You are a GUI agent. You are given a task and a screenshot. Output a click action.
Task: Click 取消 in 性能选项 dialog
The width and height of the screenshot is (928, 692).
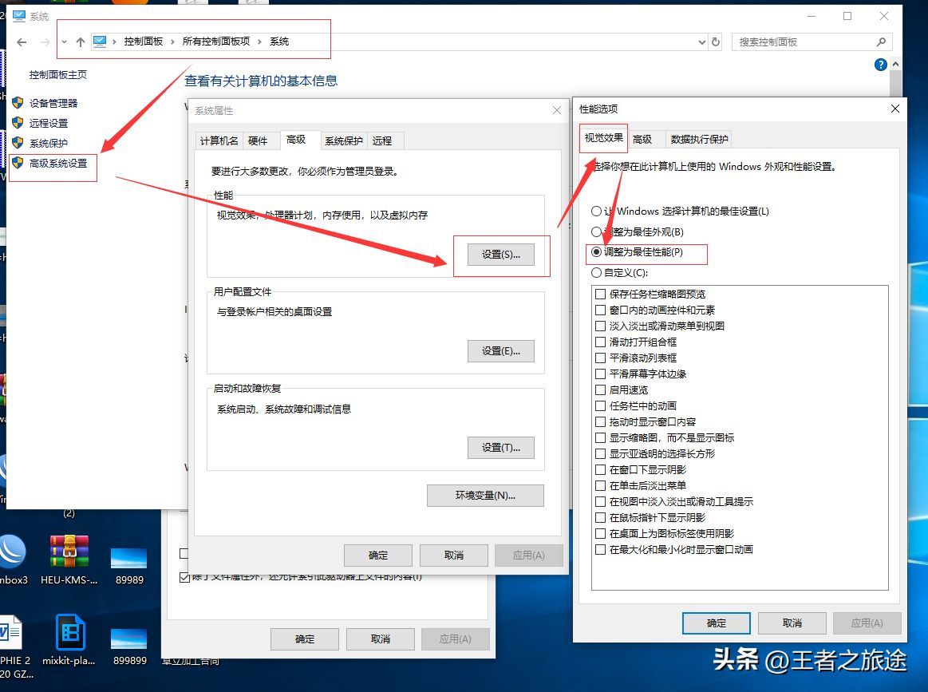click(792, 623)
